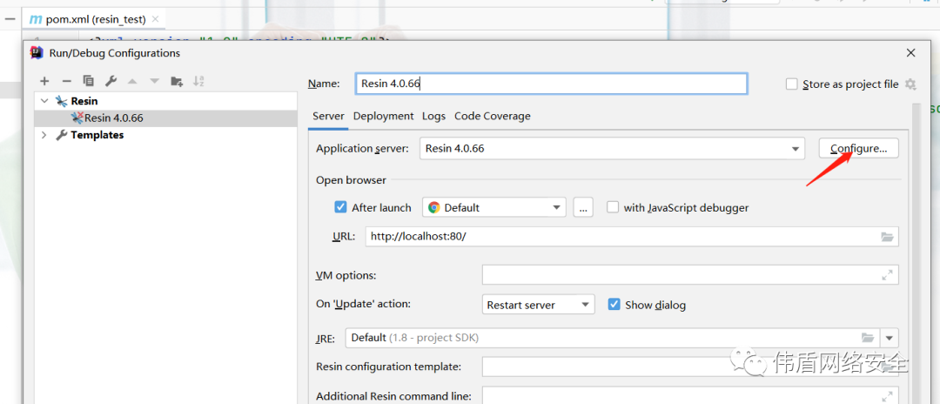Add new configuration with plus icon
The image size is (940, 404).
44,81
